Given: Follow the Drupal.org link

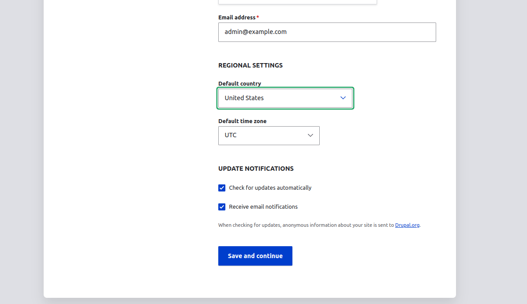Looking at the screenshot, I should tap(407, 225).
